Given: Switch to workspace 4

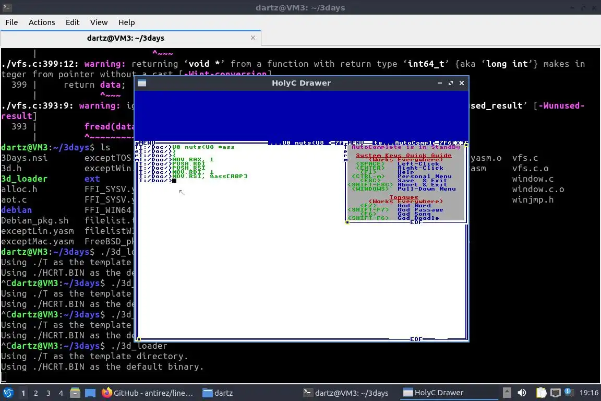Looking at the screenshot, I should point(61,393).
